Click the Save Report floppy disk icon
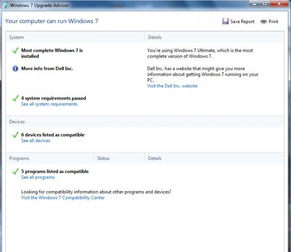The image size is (291, 252). [225, 21]
